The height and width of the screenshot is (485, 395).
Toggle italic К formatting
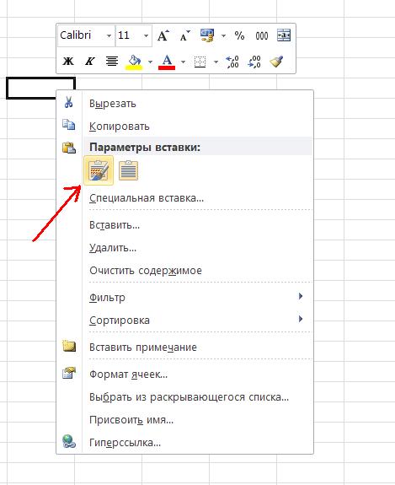click(x=89, y=62)
